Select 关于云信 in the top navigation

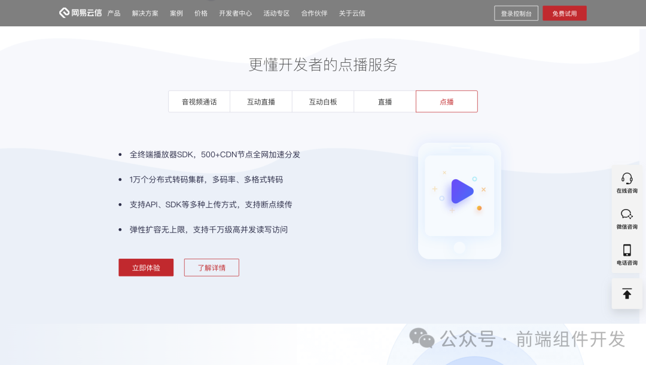coord(352,13)
